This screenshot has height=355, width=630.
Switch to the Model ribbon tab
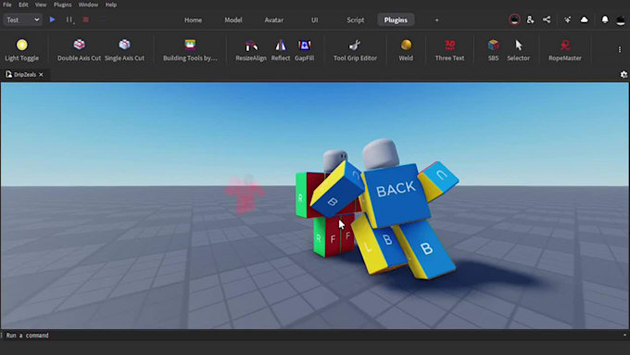(233, 19)
